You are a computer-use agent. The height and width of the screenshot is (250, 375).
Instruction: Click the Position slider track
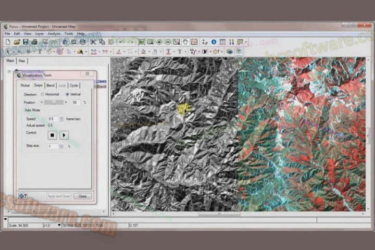pyautogui.click(x=54, y=103)
